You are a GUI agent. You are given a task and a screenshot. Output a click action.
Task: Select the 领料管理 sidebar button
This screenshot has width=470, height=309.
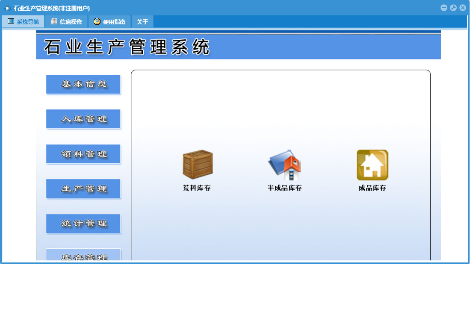tap(83, 154)
